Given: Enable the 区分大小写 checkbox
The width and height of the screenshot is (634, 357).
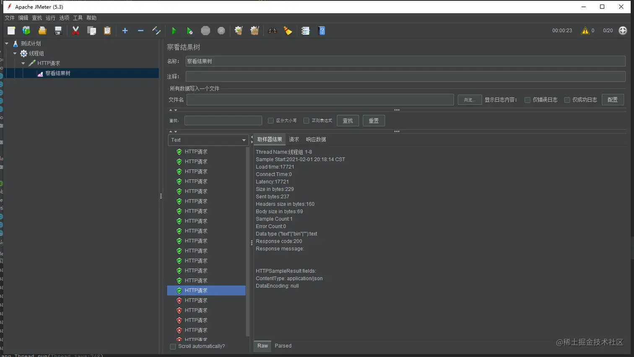Looking at the screenshot, I should [x=271, y=121].
